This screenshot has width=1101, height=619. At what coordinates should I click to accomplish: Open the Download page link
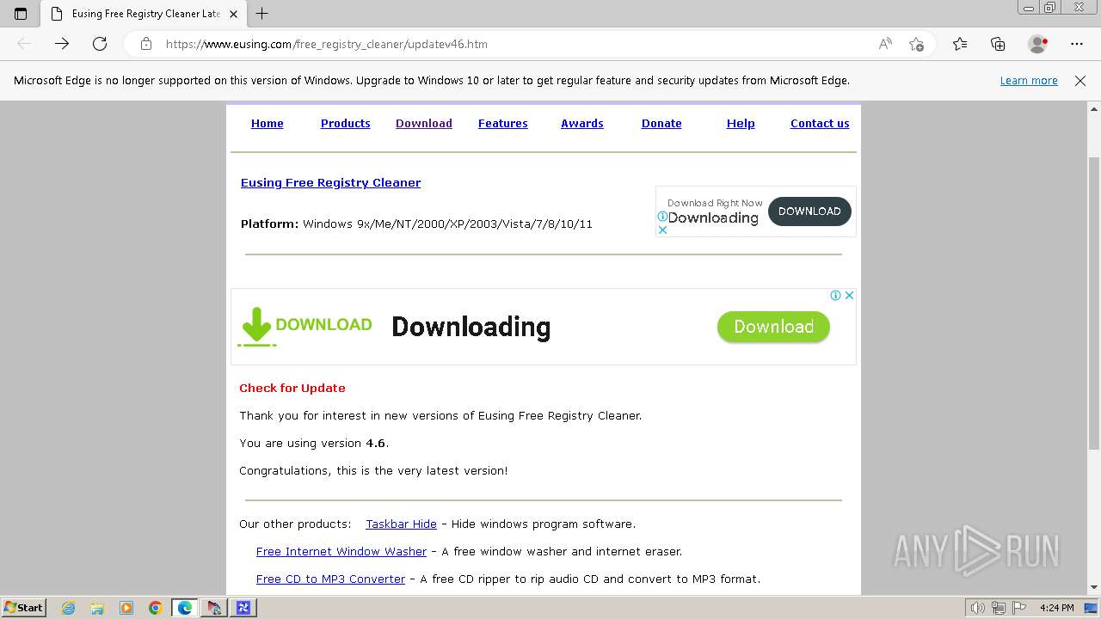coord(424,124)
